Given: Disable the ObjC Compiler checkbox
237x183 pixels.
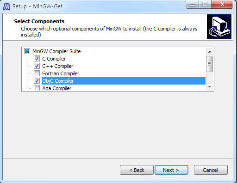Looking at the screenshot, I should pyautogui.click(x=37, y=81).
